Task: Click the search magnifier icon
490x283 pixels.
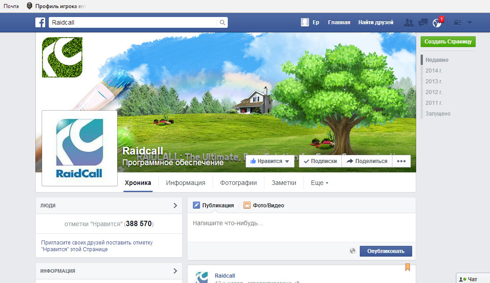Action: (x=222, y=22)
